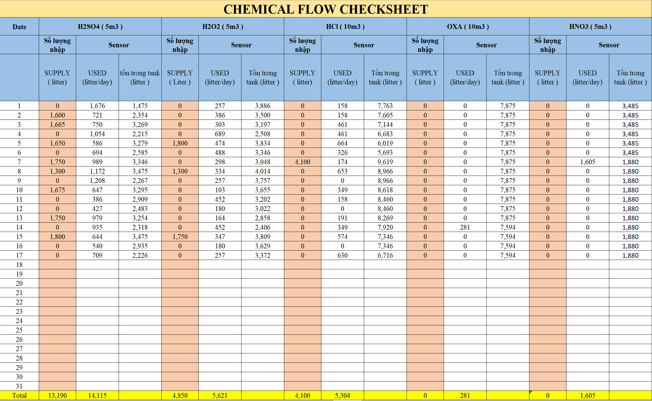Select the day 31 date cell

pyautogui.click(x=19, y=386)
